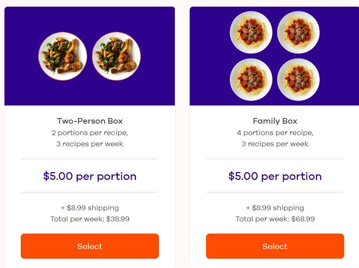
Task: Click the bottom-right spaghetti plate image
Action: pyautogui.click(x=298, y=79)
